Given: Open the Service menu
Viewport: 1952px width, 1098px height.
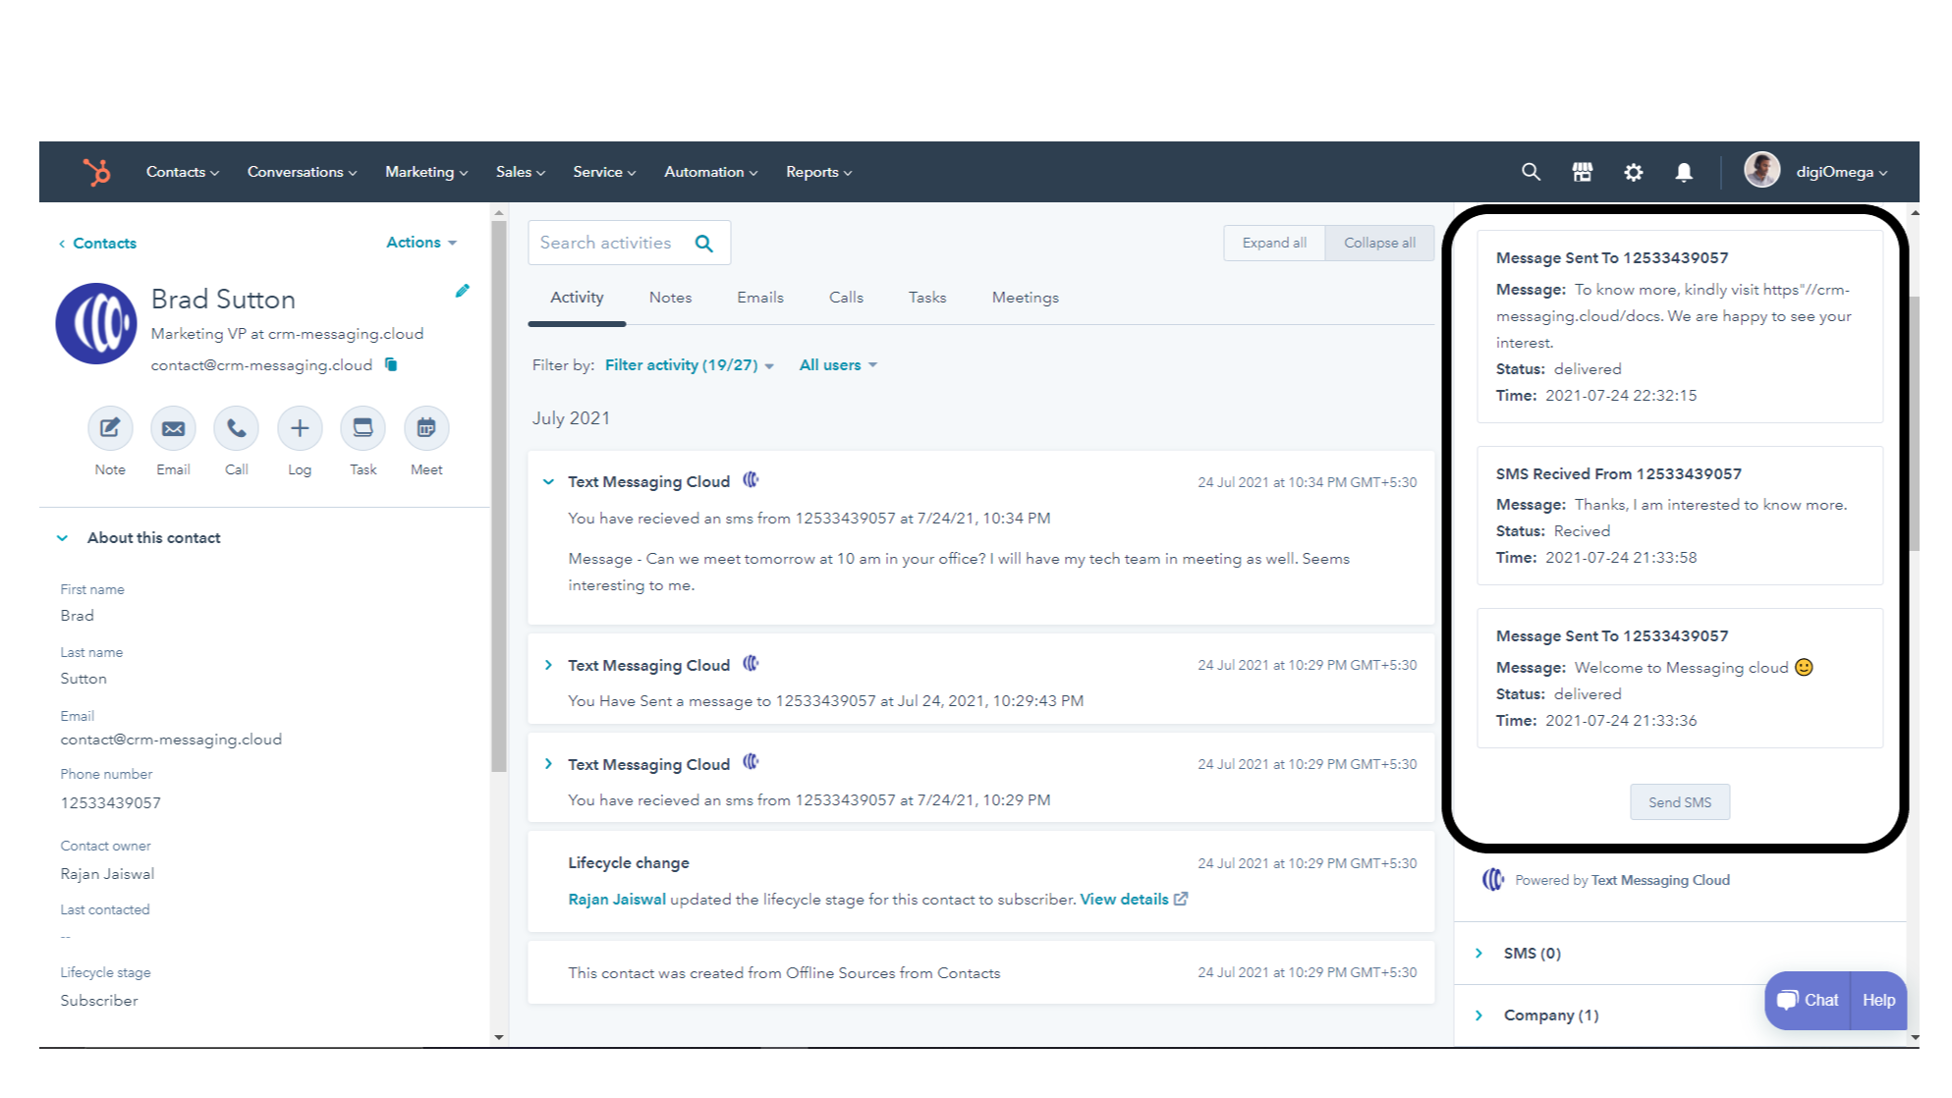Looking at the screenshot, I should pyautogui.click(x=604, y=172).
